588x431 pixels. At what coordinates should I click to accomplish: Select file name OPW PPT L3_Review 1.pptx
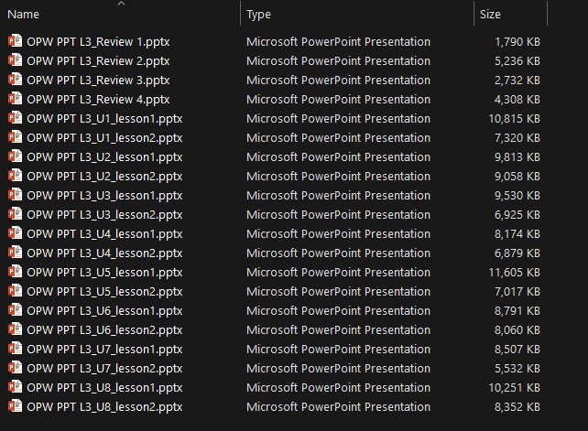(98, 41)
